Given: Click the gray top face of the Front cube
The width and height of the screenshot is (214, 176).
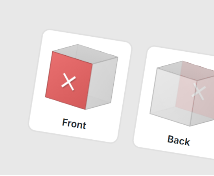Looking at the screenshot, I should (85, 54).
